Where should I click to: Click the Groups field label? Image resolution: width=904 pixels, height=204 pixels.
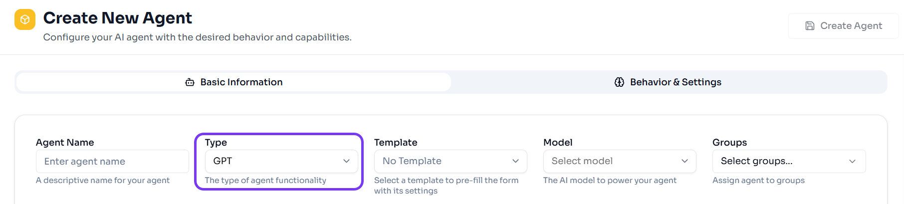pyautogui.click(x=729, y=143)
